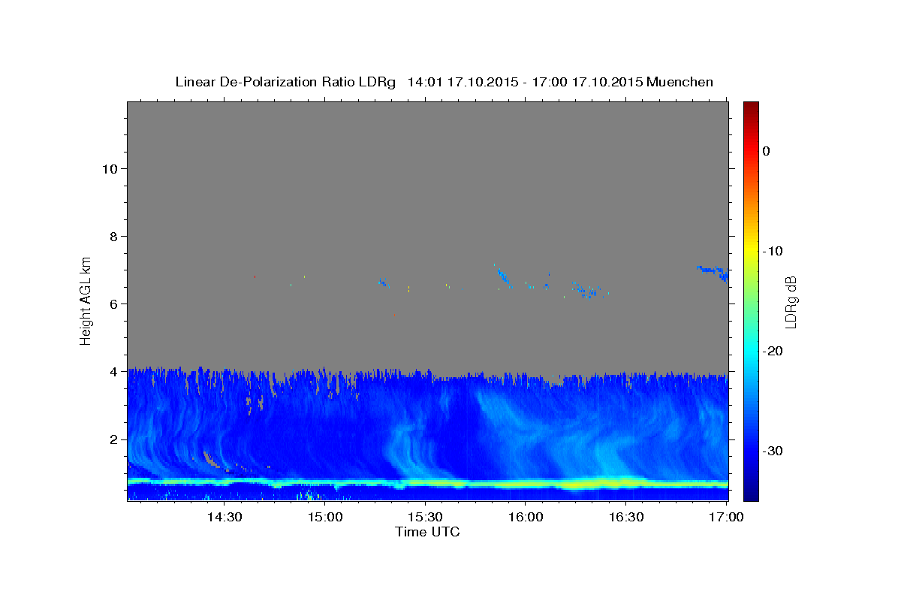Click the 17:00 time axis label
Image resolution: width=901 pixels, height=601 pixels.
tap(726, 517)
